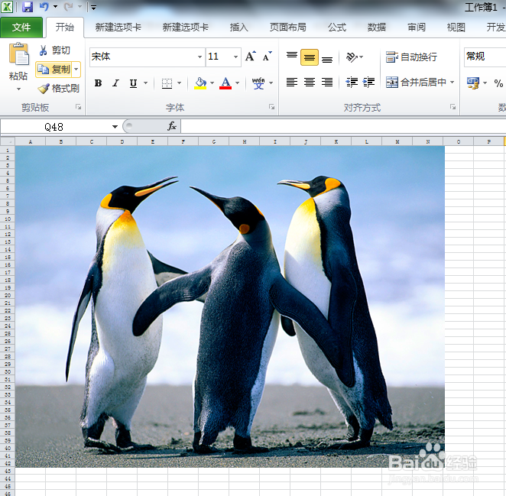Decrease font size with small A
The image size is (506, 496).
point(268,57)
